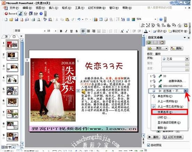The image size is (192, 152).
Task: Switch to the outline tab in left pane
Action: pos(6,36)
